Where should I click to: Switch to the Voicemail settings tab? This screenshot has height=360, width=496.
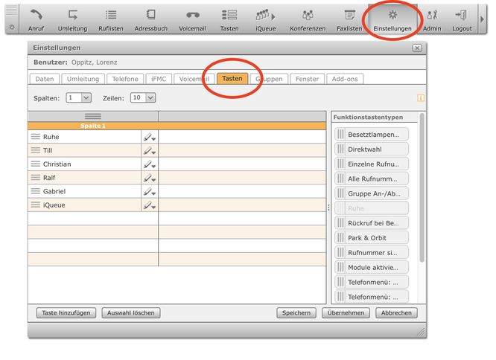194,79
